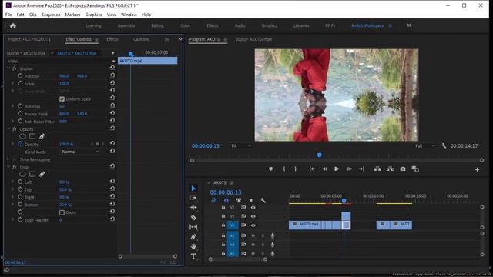
Task: Click the Opacity value 100.0 %
Action: point(66,144)
